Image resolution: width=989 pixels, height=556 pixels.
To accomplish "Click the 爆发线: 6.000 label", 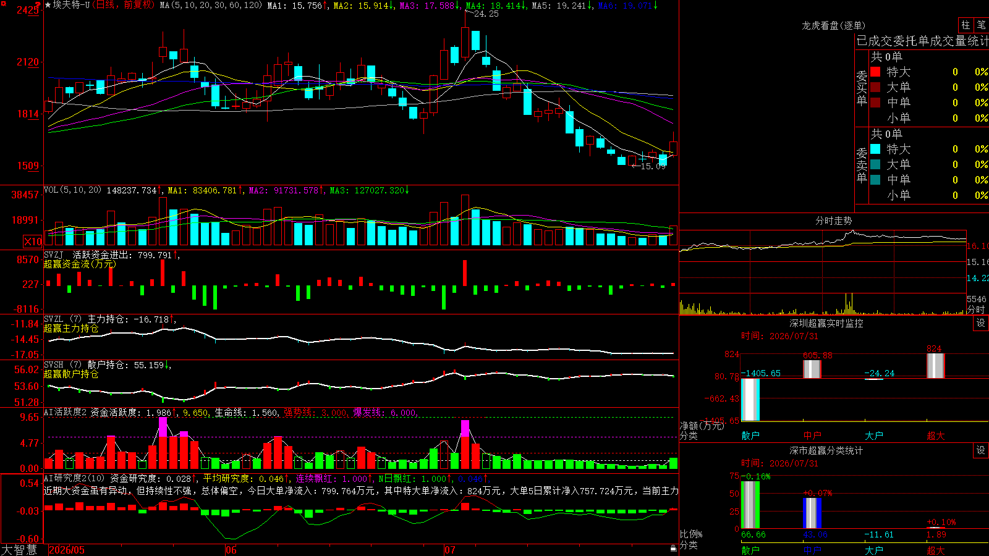I will pyautogui.click(x=385, y=412).
